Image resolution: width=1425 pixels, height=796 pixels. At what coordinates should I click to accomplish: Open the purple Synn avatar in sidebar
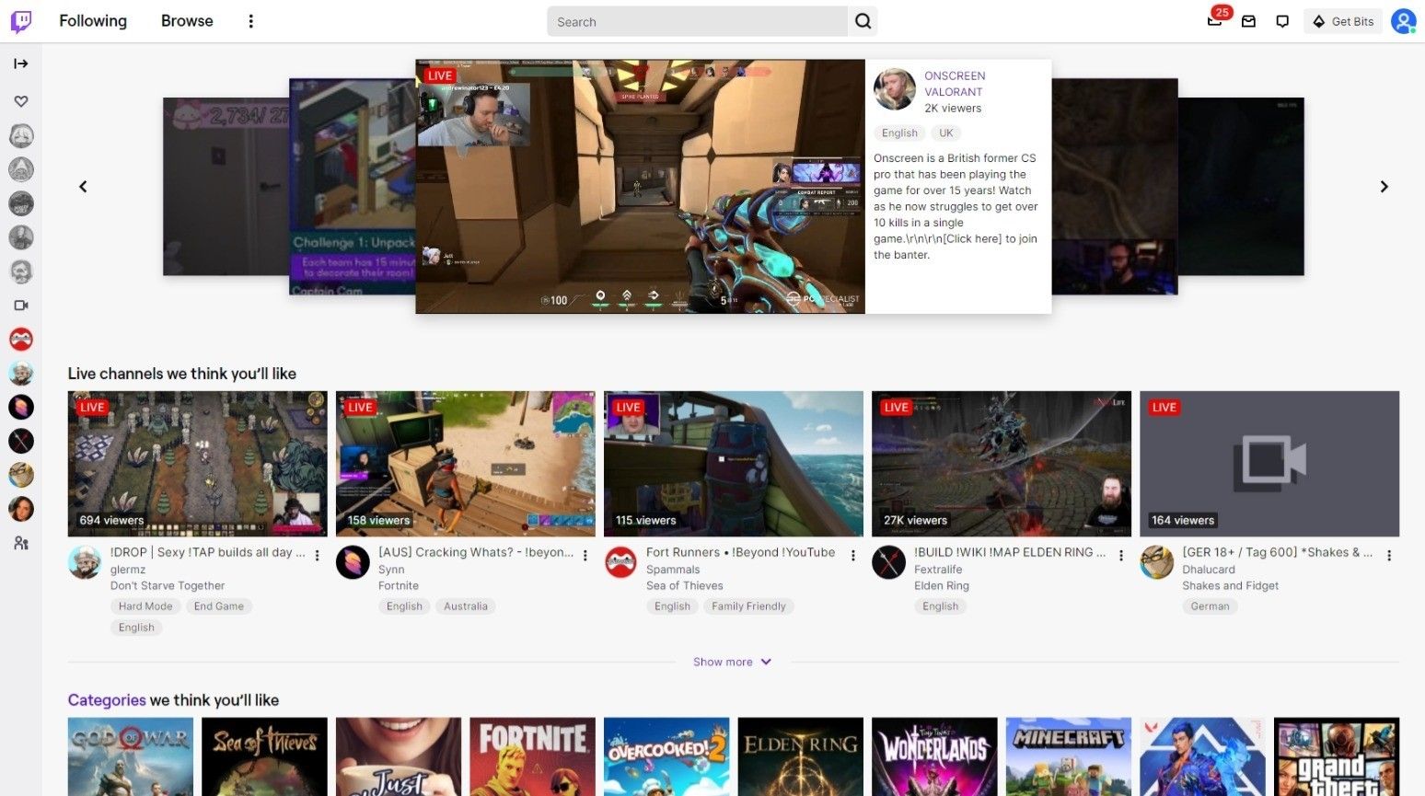click(21, 407)
